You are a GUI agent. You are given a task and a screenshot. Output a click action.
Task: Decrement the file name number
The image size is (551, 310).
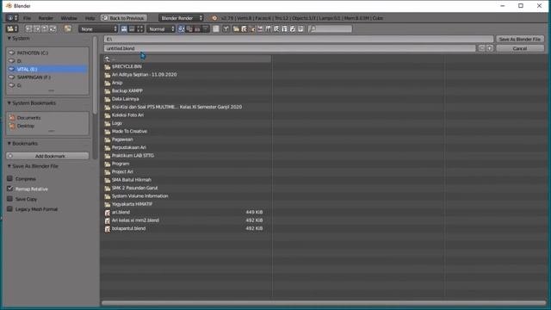[482, 48]
